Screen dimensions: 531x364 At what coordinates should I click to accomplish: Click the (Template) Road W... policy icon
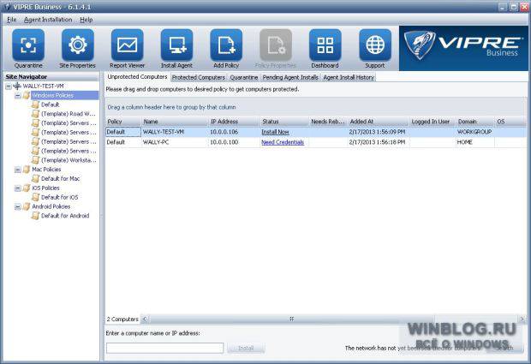36,114
